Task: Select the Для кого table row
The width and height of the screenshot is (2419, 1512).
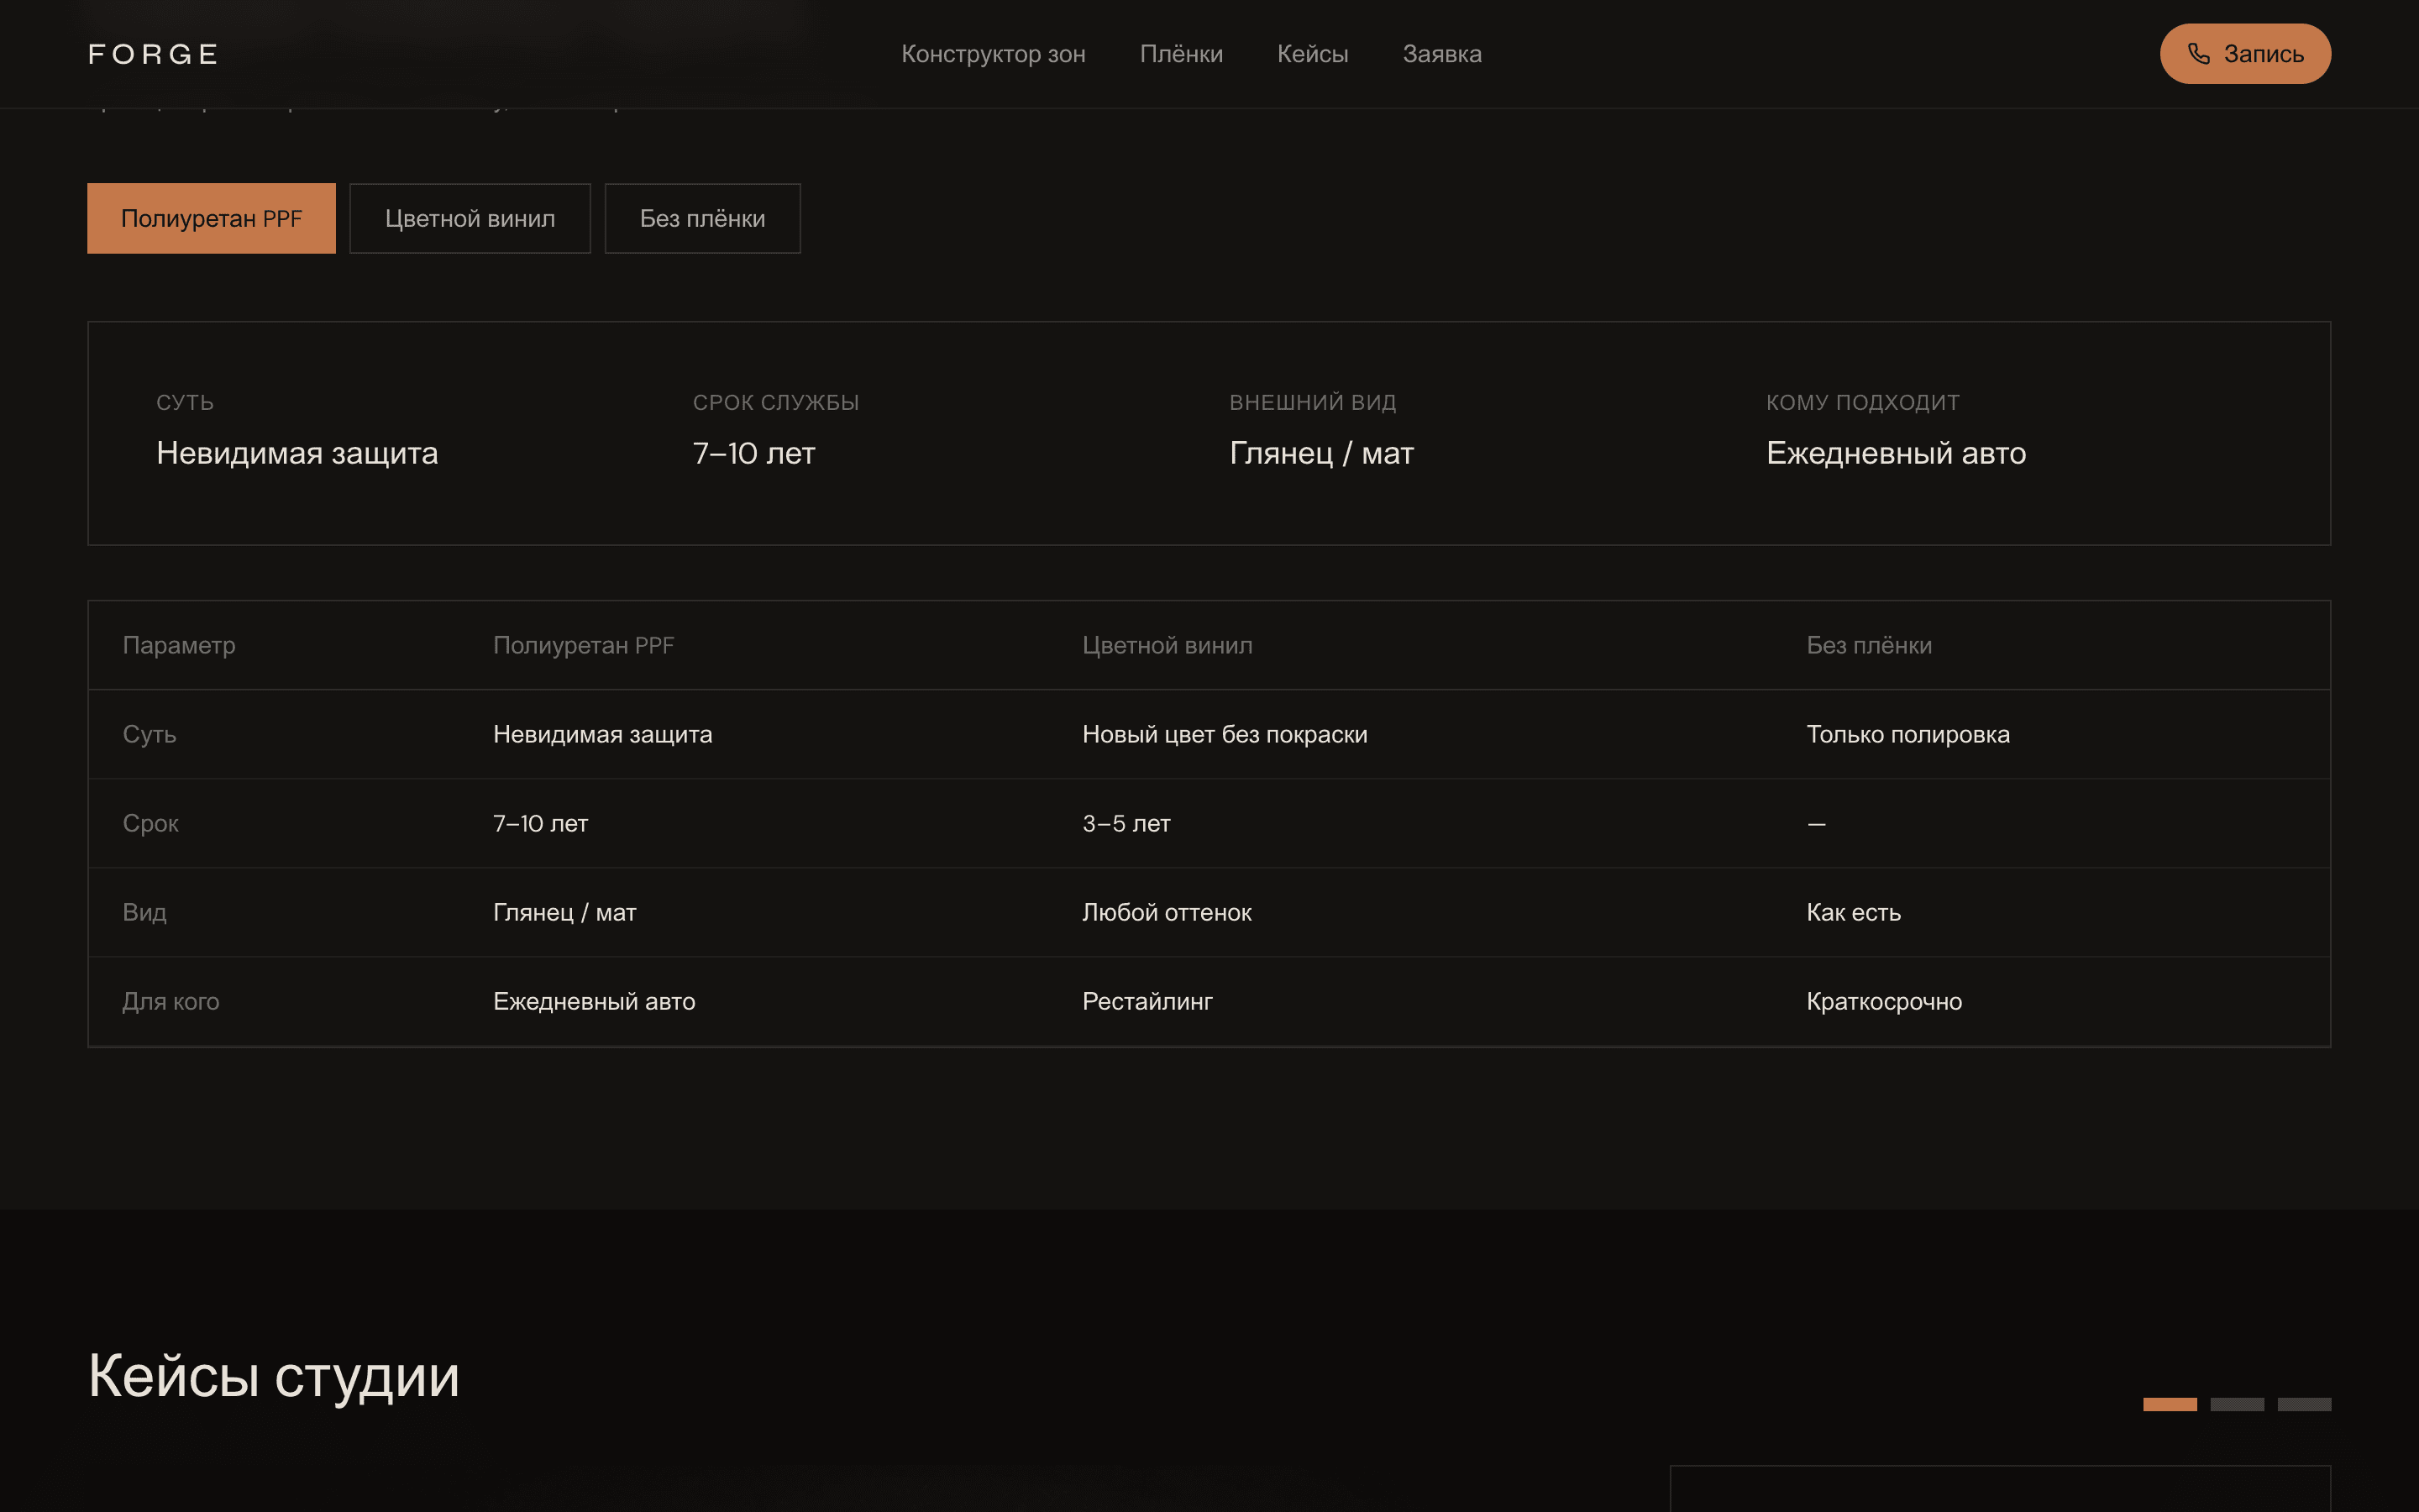Action: 1209,1001
